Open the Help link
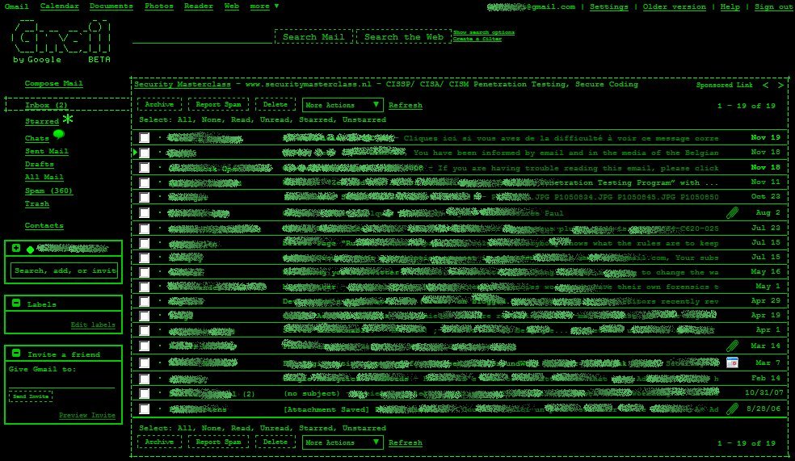Screen dimensions: 795x461 pyautogui.click(x=730, y=6)
